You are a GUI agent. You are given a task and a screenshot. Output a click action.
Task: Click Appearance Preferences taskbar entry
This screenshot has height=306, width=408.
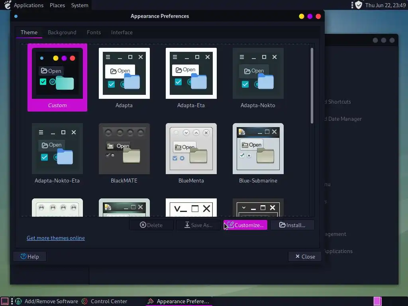178,301
